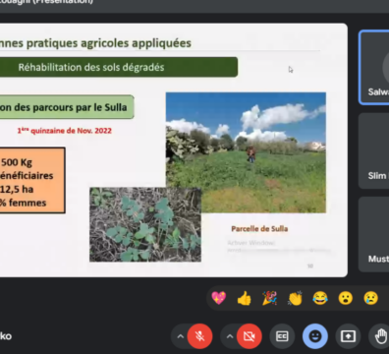
Task: Send crying face reaction
Action: click(370, 298)
